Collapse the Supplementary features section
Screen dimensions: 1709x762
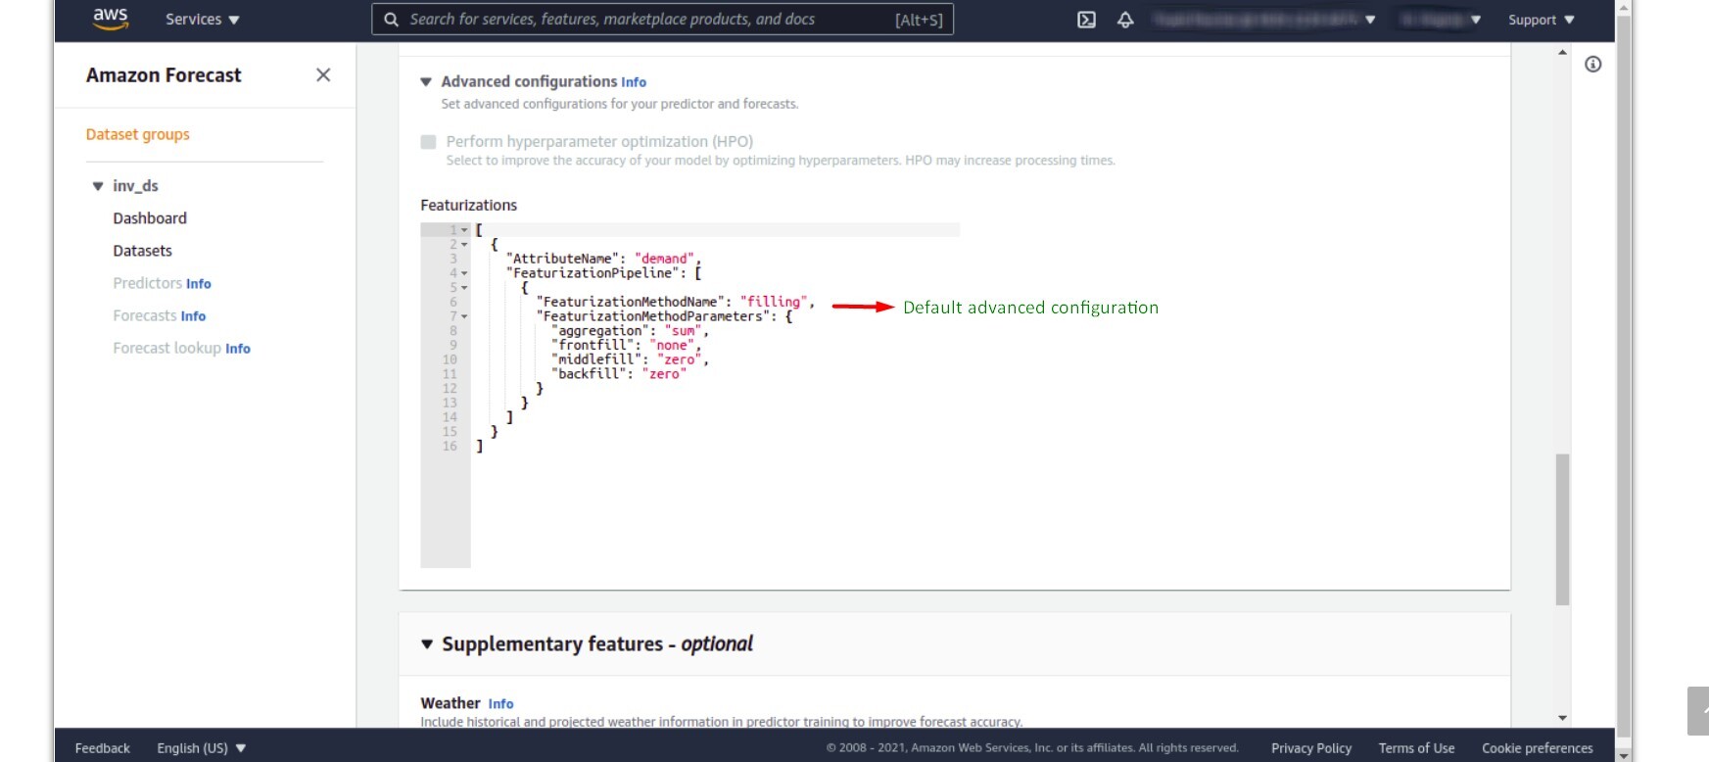pyautogui.click(x=427, y=644)
